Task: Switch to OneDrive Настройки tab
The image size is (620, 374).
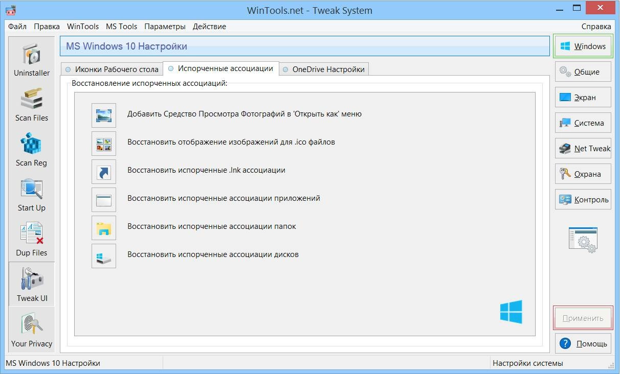Action: [324, 69]
